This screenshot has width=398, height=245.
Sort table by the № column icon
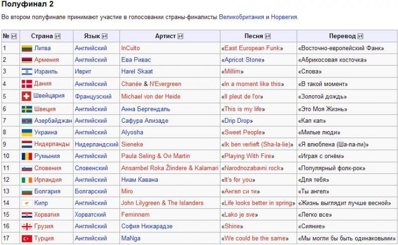pyautogui.click(x=14, y=36)
